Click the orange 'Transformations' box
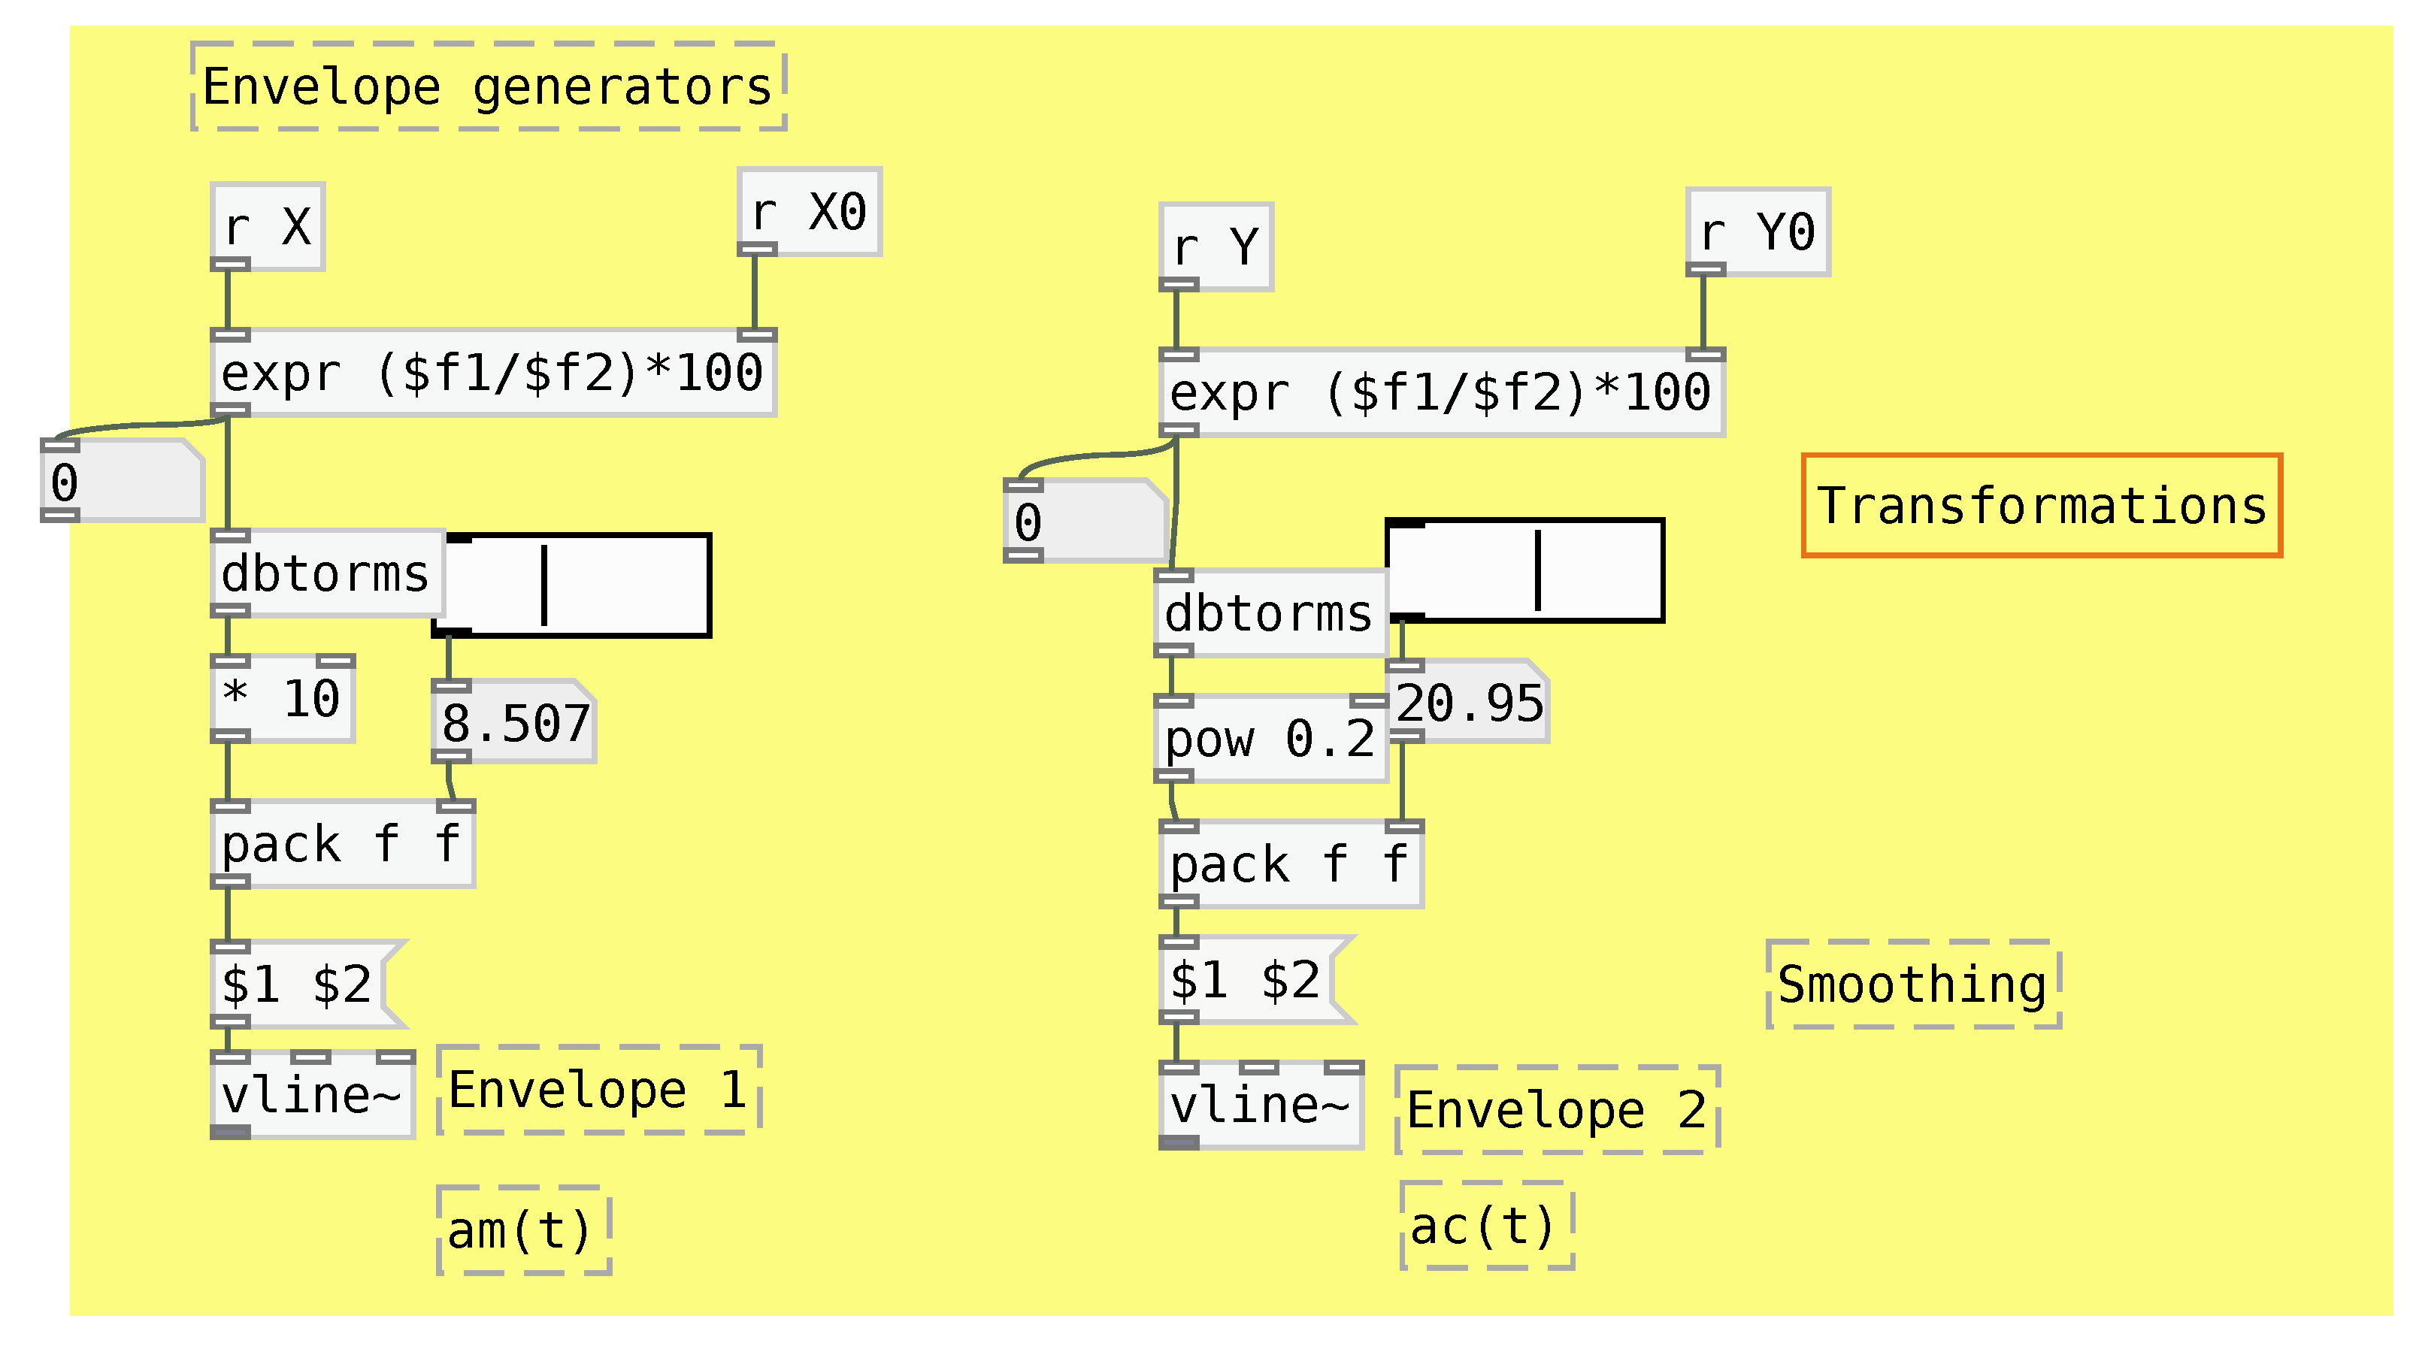The height and width of the screenshot is (1346, 2416). (2041, 506)
